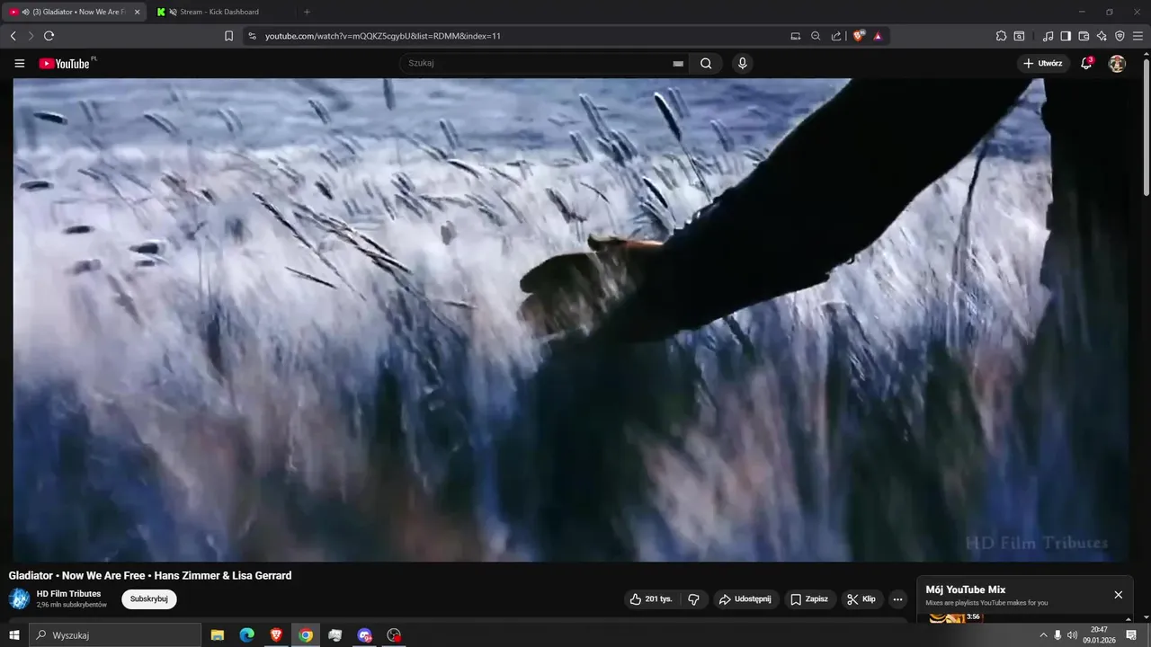Close the Mój YouTube Mix panel
The image size is (1151, 647).
(x=1118, y=595)
